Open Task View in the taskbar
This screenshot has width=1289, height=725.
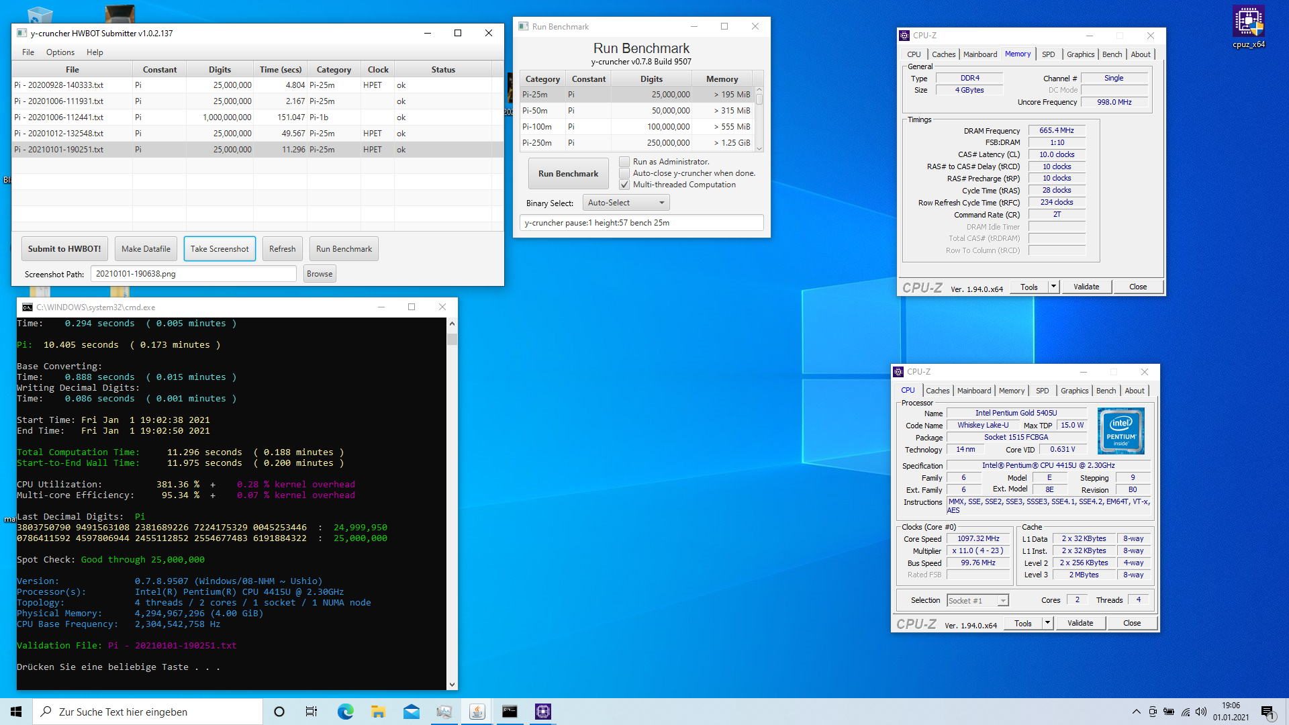(x=312, y=712)
